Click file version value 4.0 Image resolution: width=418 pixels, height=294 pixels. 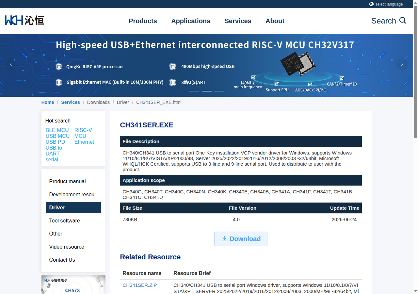236,220
